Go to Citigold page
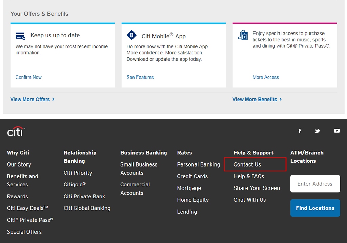The height and width of the screenshot is (243, 347). [75, 185]
